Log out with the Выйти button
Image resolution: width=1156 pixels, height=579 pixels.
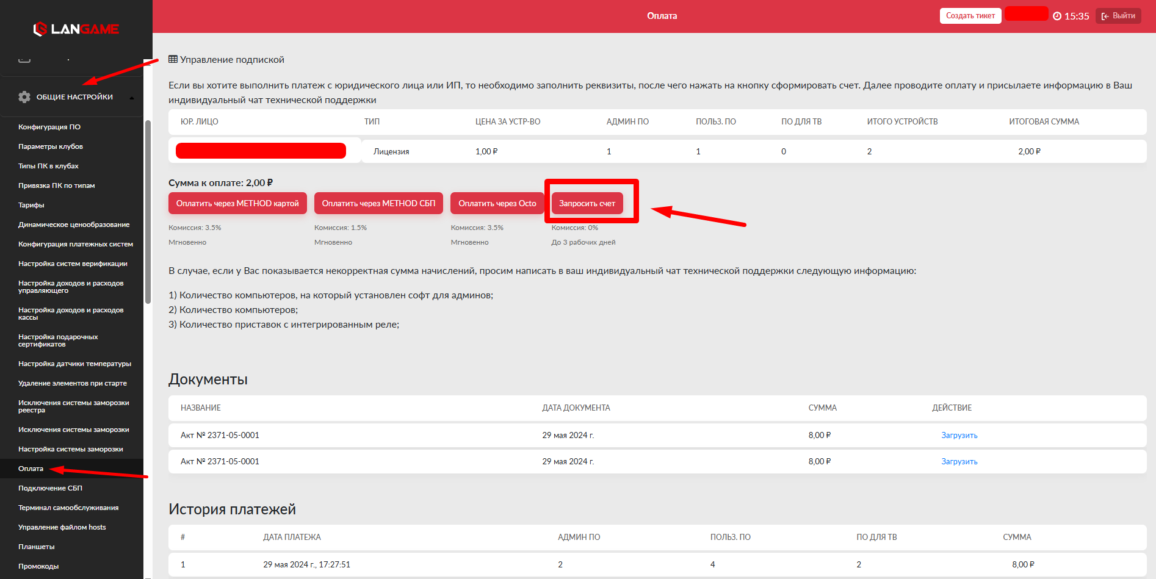click(x=1118, y=16)
